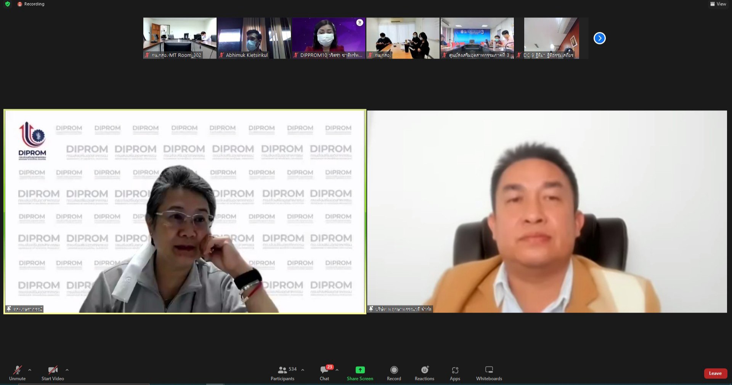732x385 pixels.
Task: Start recording with the Record button
Action: (x=394, y=373)
